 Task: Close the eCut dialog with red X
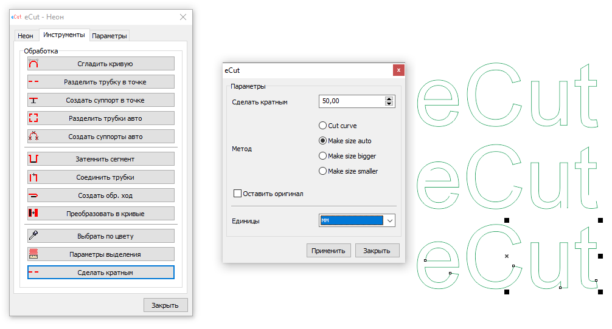coord(398,70)
